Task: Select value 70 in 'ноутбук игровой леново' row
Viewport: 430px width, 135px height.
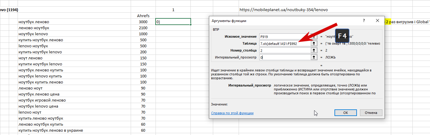Action: [143, 100]
